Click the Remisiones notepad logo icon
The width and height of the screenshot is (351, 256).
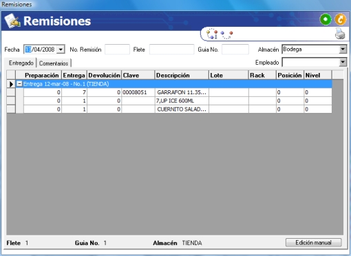12,21
